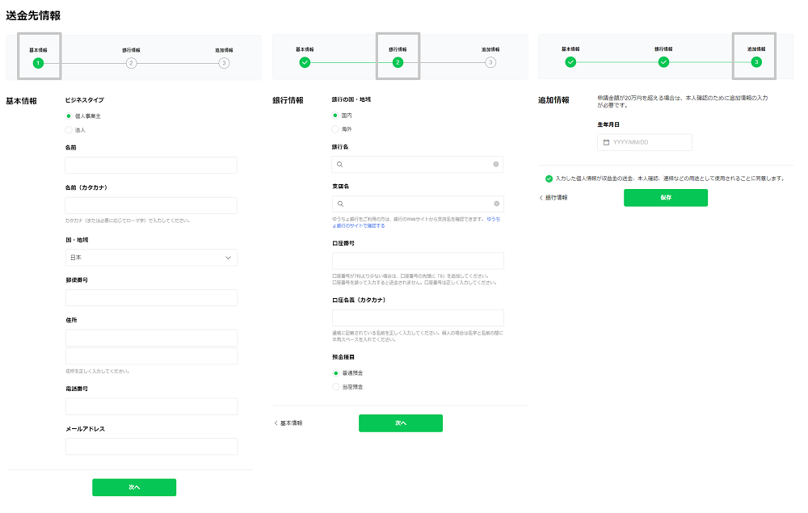This screenshot has height=513, width=808.
Task: Open the 国・地域 dropdown showing 日本
Action: tap(151, 258)
